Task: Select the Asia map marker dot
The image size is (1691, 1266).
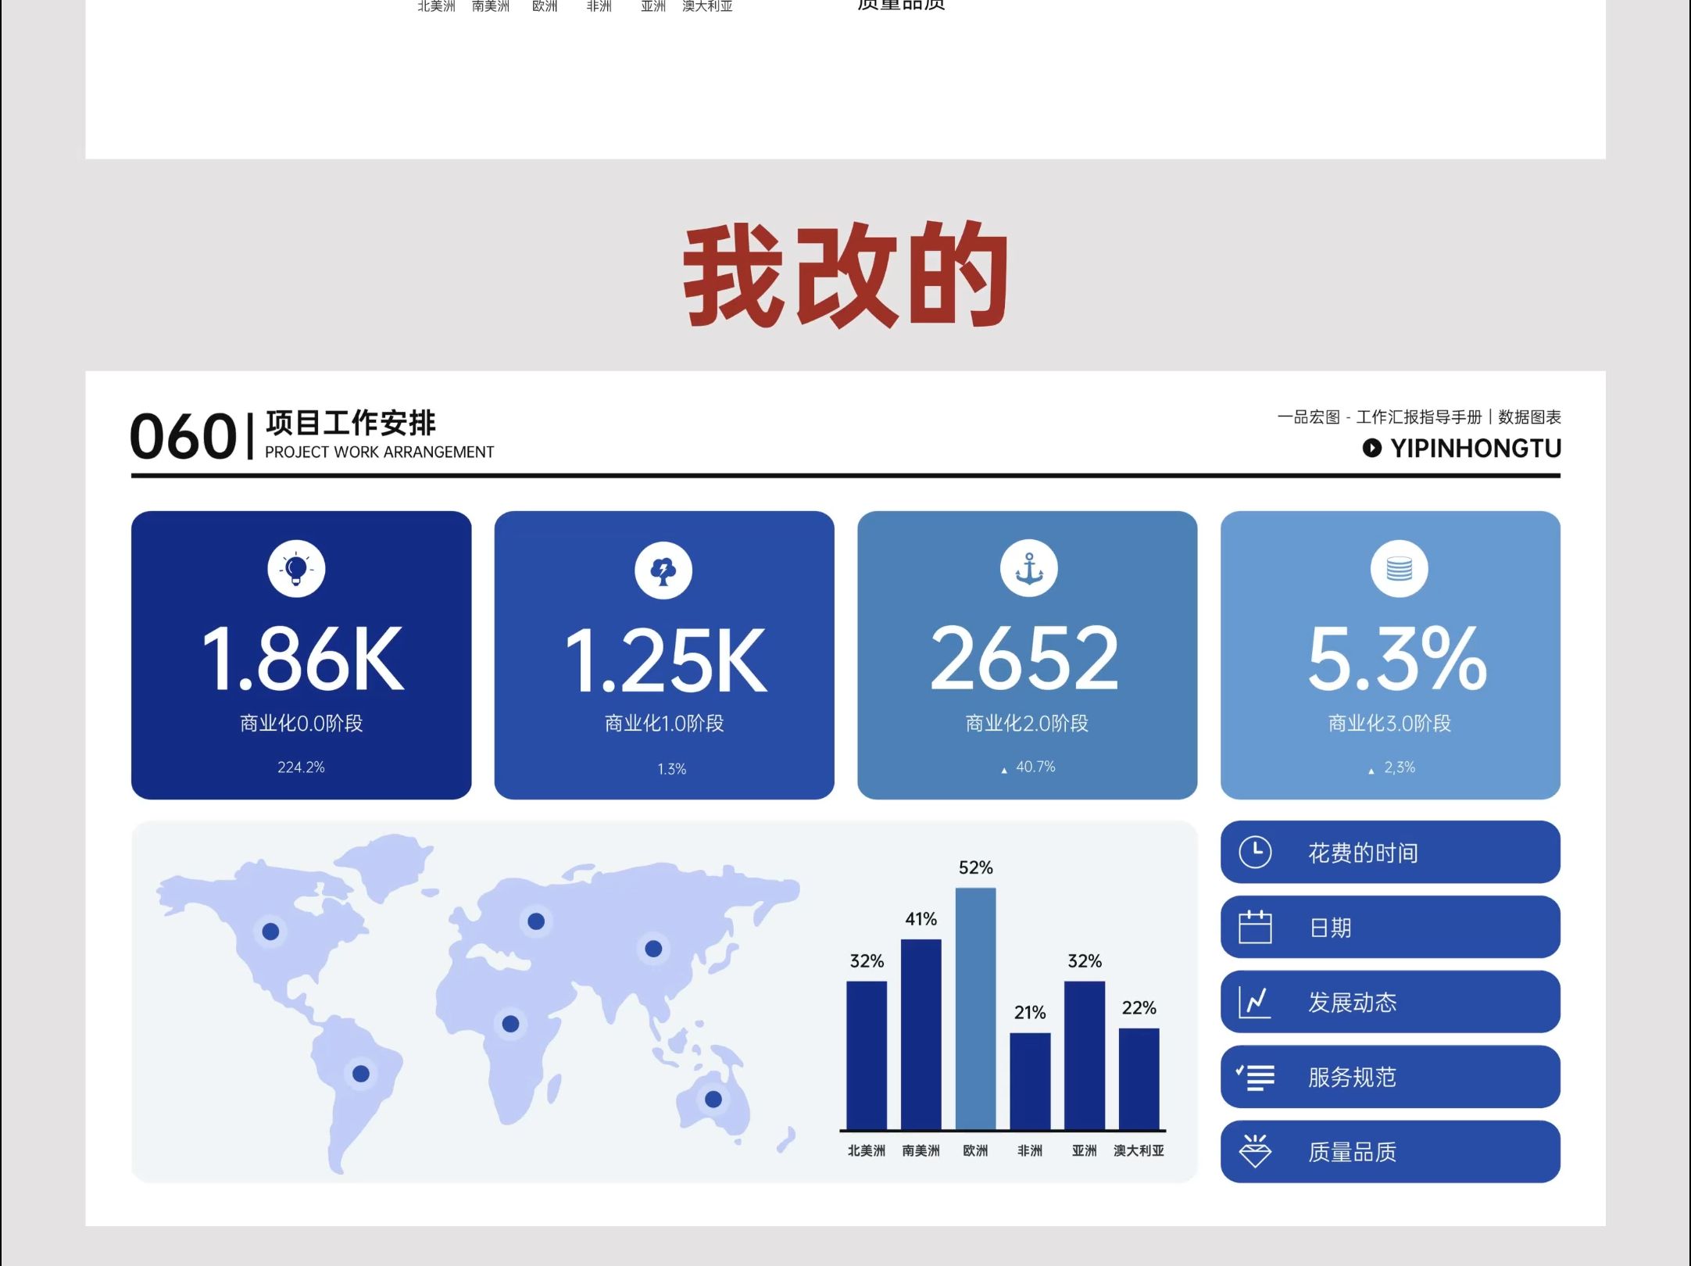Action: (653, 949)
